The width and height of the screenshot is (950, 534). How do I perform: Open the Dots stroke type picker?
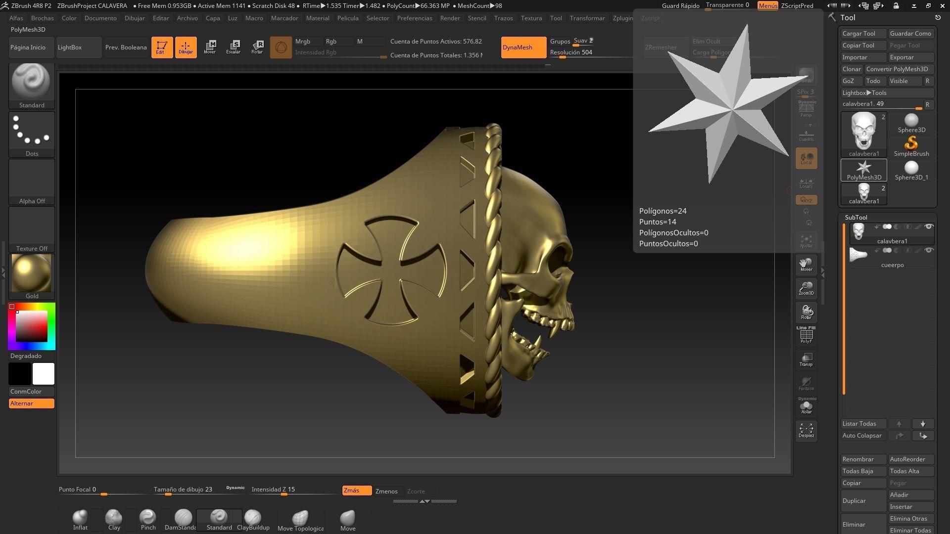click(32, 134)
